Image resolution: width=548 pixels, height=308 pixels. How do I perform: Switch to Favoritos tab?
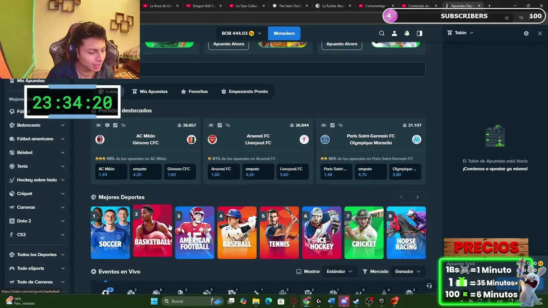point(194,92)
